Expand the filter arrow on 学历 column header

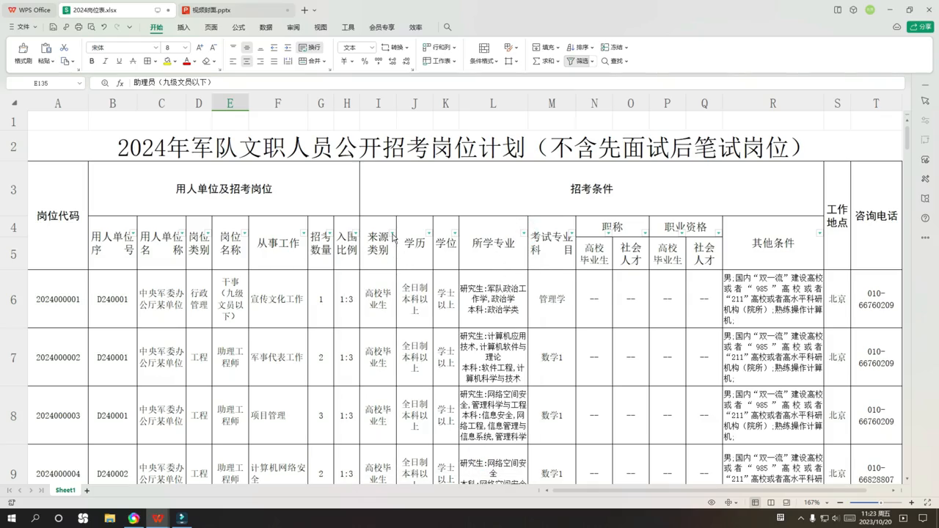[x=429, y=234]
